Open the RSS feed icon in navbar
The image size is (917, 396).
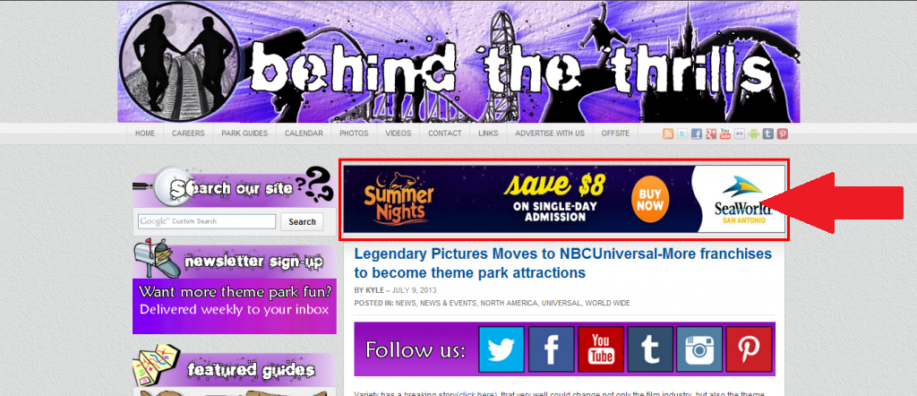[668, 134]
